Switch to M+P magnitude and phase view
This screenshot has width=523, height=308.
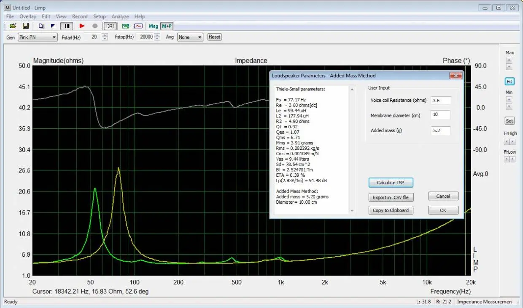point(167,26)
